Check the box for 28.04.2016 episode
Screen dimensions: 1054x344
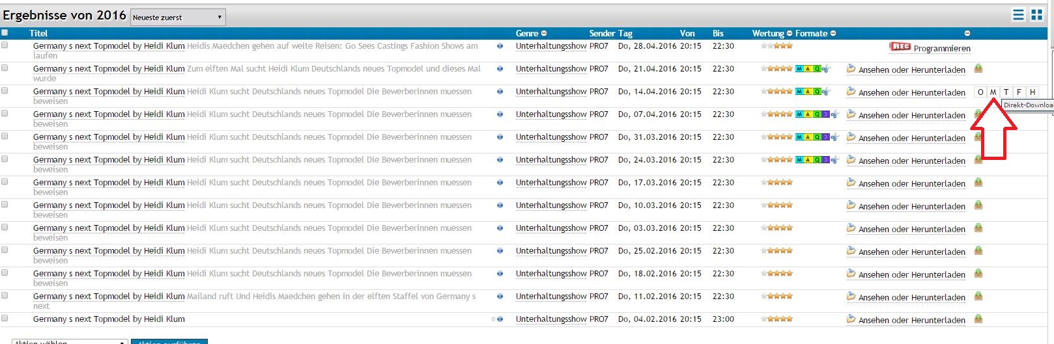tap(5, 45)
